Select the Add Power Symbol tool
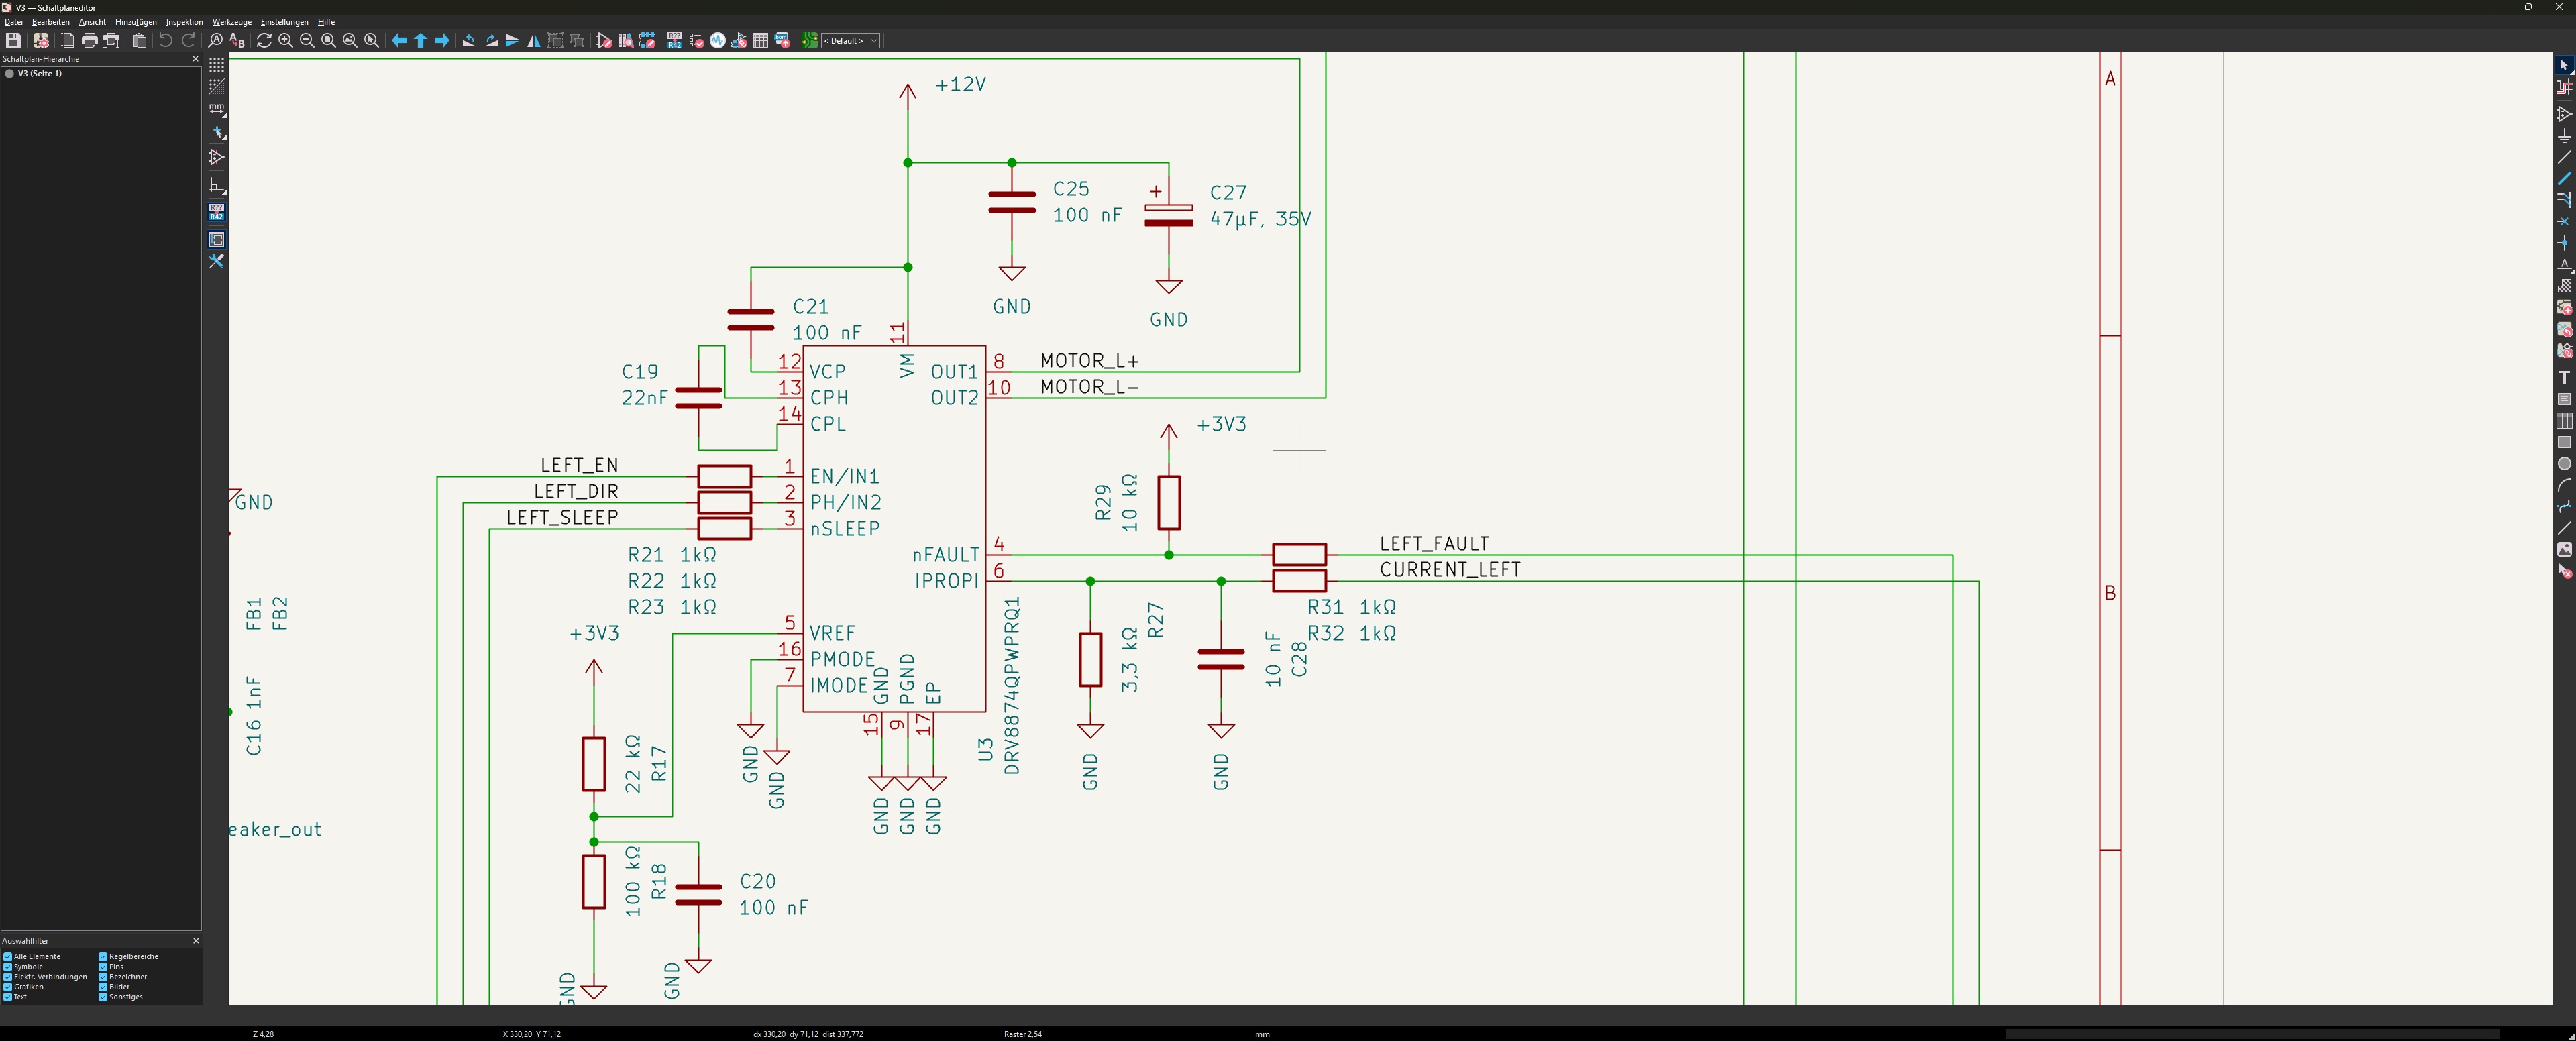Screen dimensions: 2576x1041 pyautogui.click(x=2564, y=135)
